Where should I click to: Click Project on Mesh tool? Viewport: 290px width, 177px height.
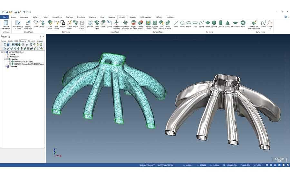click(x=133, y=25)
